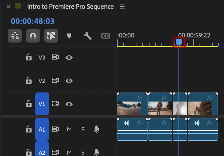
Task: Toggle A2 track targeting button
Action: [42, 149]
